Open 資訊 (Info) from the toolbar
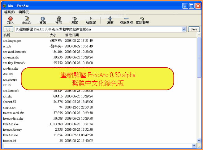 click(42, 19)
